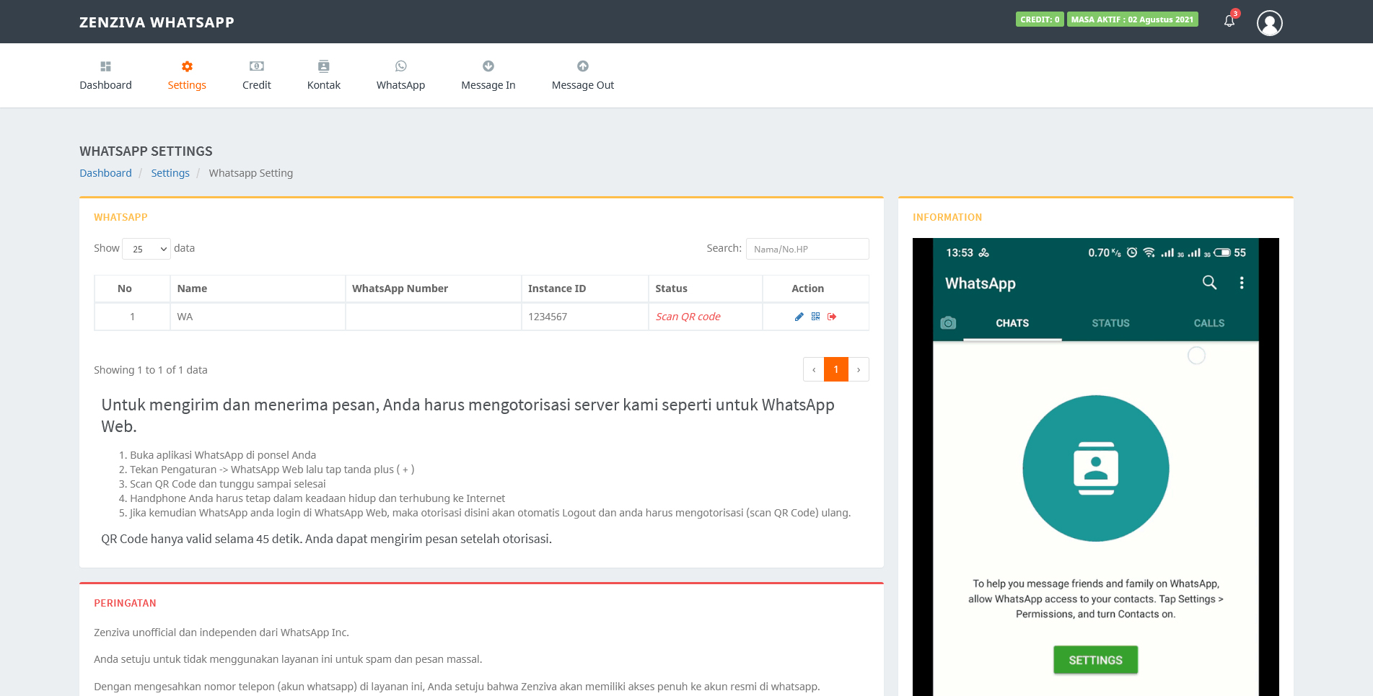Click the three-dot menu in phone screenshot
The width and height of the screenshot is (1373, 696).
pyautogui.click(x=1242, y=283)
